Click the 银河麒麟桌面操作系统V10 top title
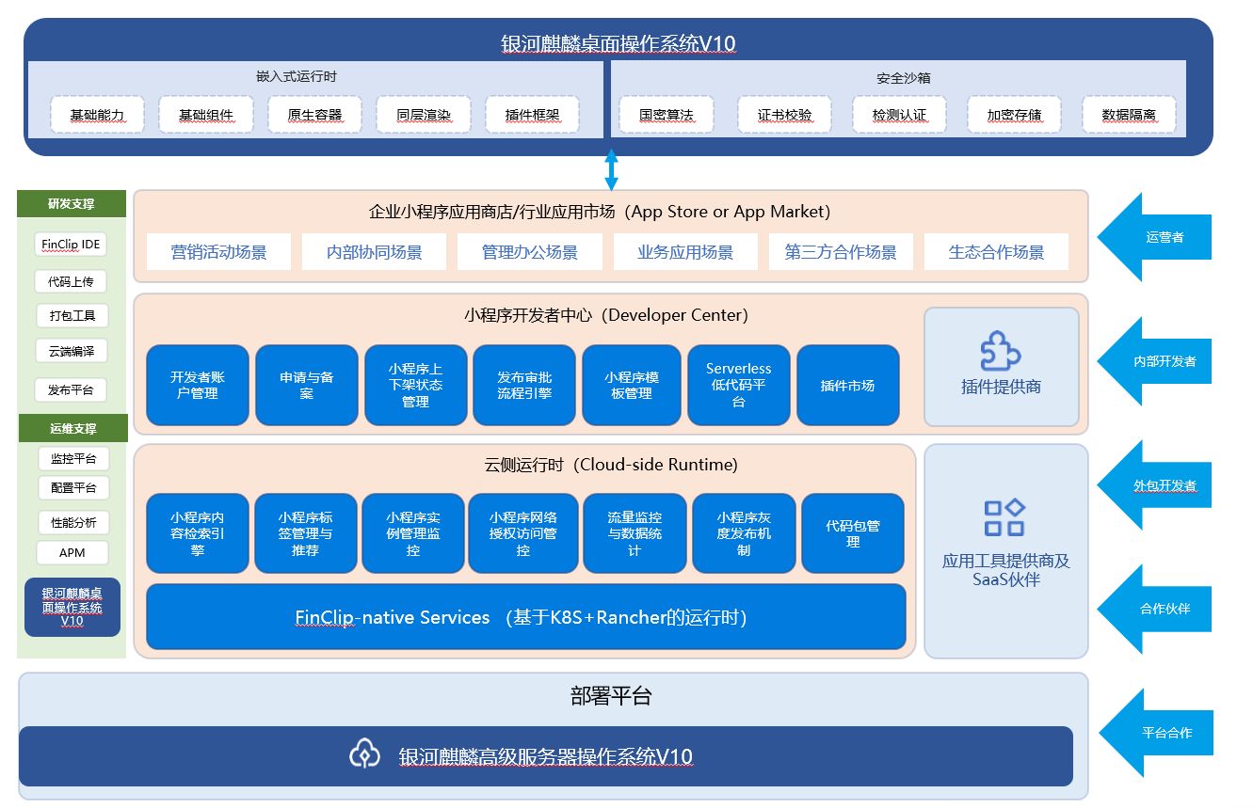Viewport: 1253px width, 809px height. (x=618, y=44)
